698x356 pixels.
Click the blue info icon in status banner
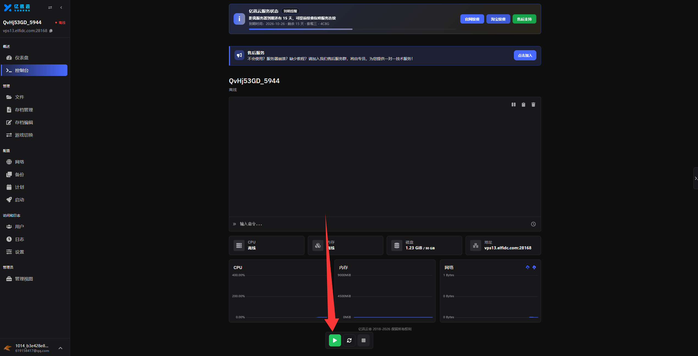pos(239,19)
